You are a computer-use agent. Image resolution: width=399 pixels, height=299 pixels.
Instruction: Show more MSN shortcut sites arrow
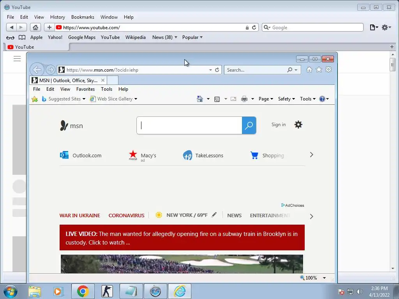(x=311, y=155)
